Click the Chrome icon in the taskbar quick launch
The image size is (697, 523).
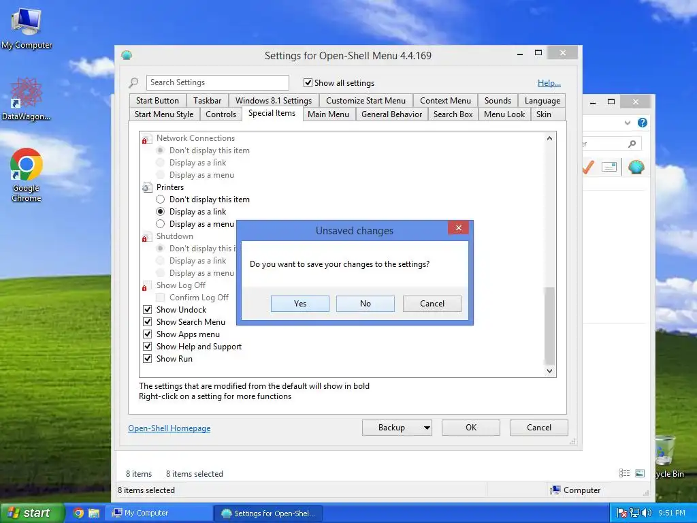[x=78, y=513]
